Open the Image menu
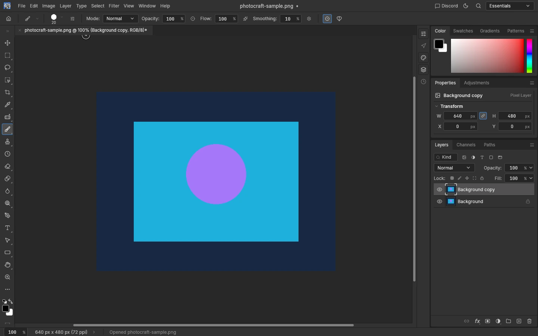538x336 pixels. tap(49, 6)
